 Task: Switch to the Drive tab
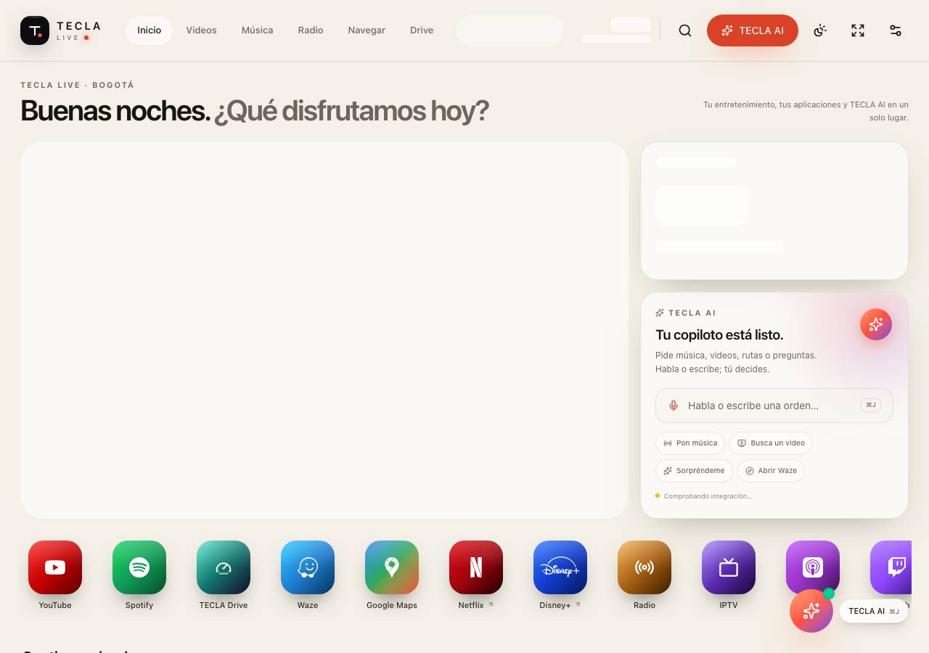(x=422, y=30)
